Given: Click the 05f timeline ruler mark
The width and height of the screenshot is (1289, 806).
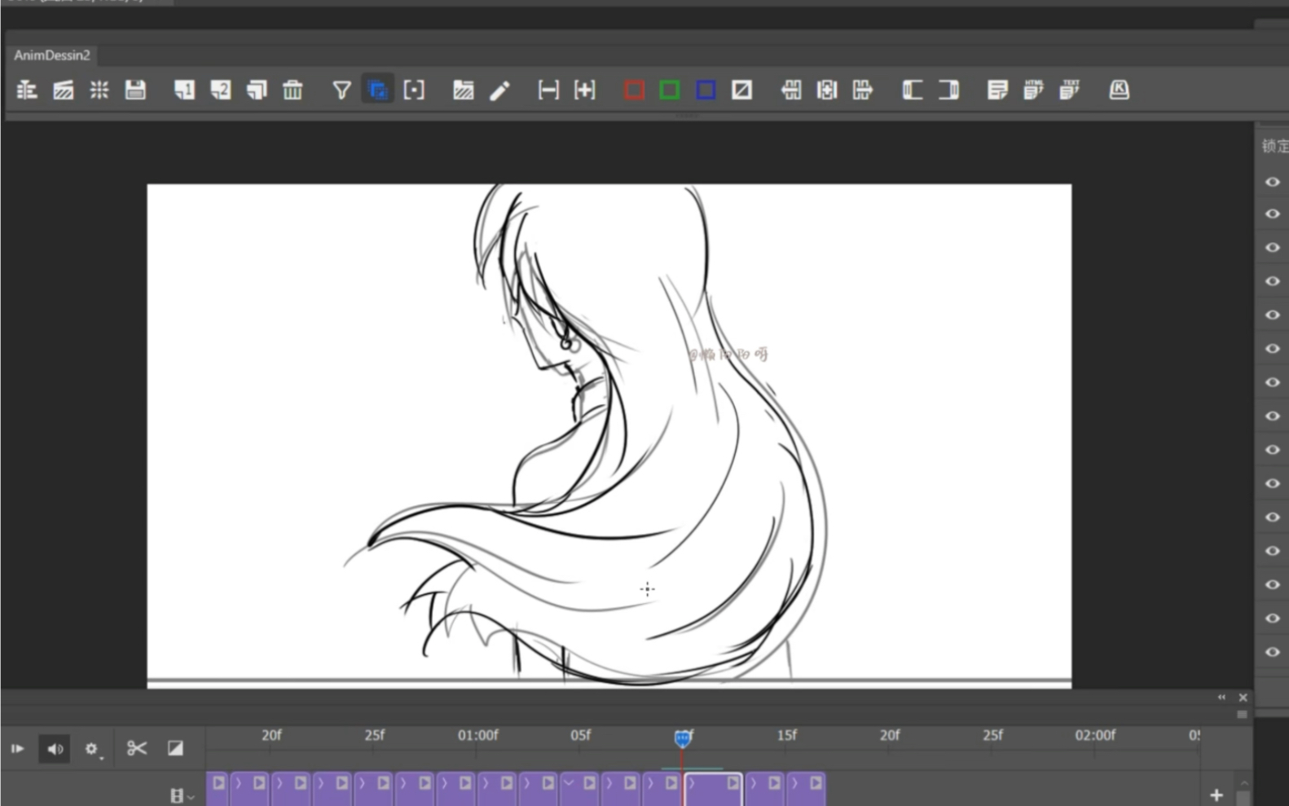Looking at the screenshot, I should click(580, 735).
